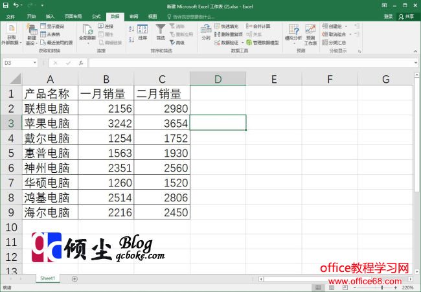This screenshot has width=421, height=292.
Task: Click 快速填充 (Flash Fill)
Action: click(x=227, y=27)
